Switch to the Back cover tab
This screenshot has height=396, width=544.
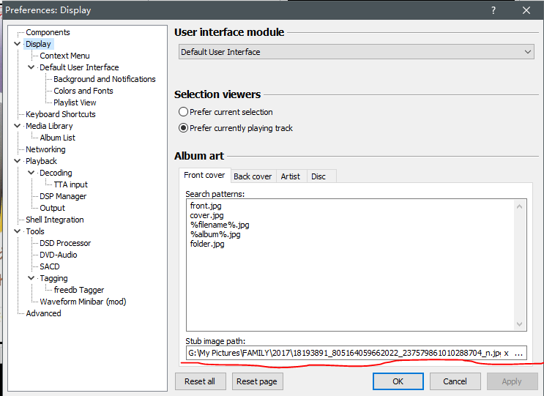(x=253, y=176)
